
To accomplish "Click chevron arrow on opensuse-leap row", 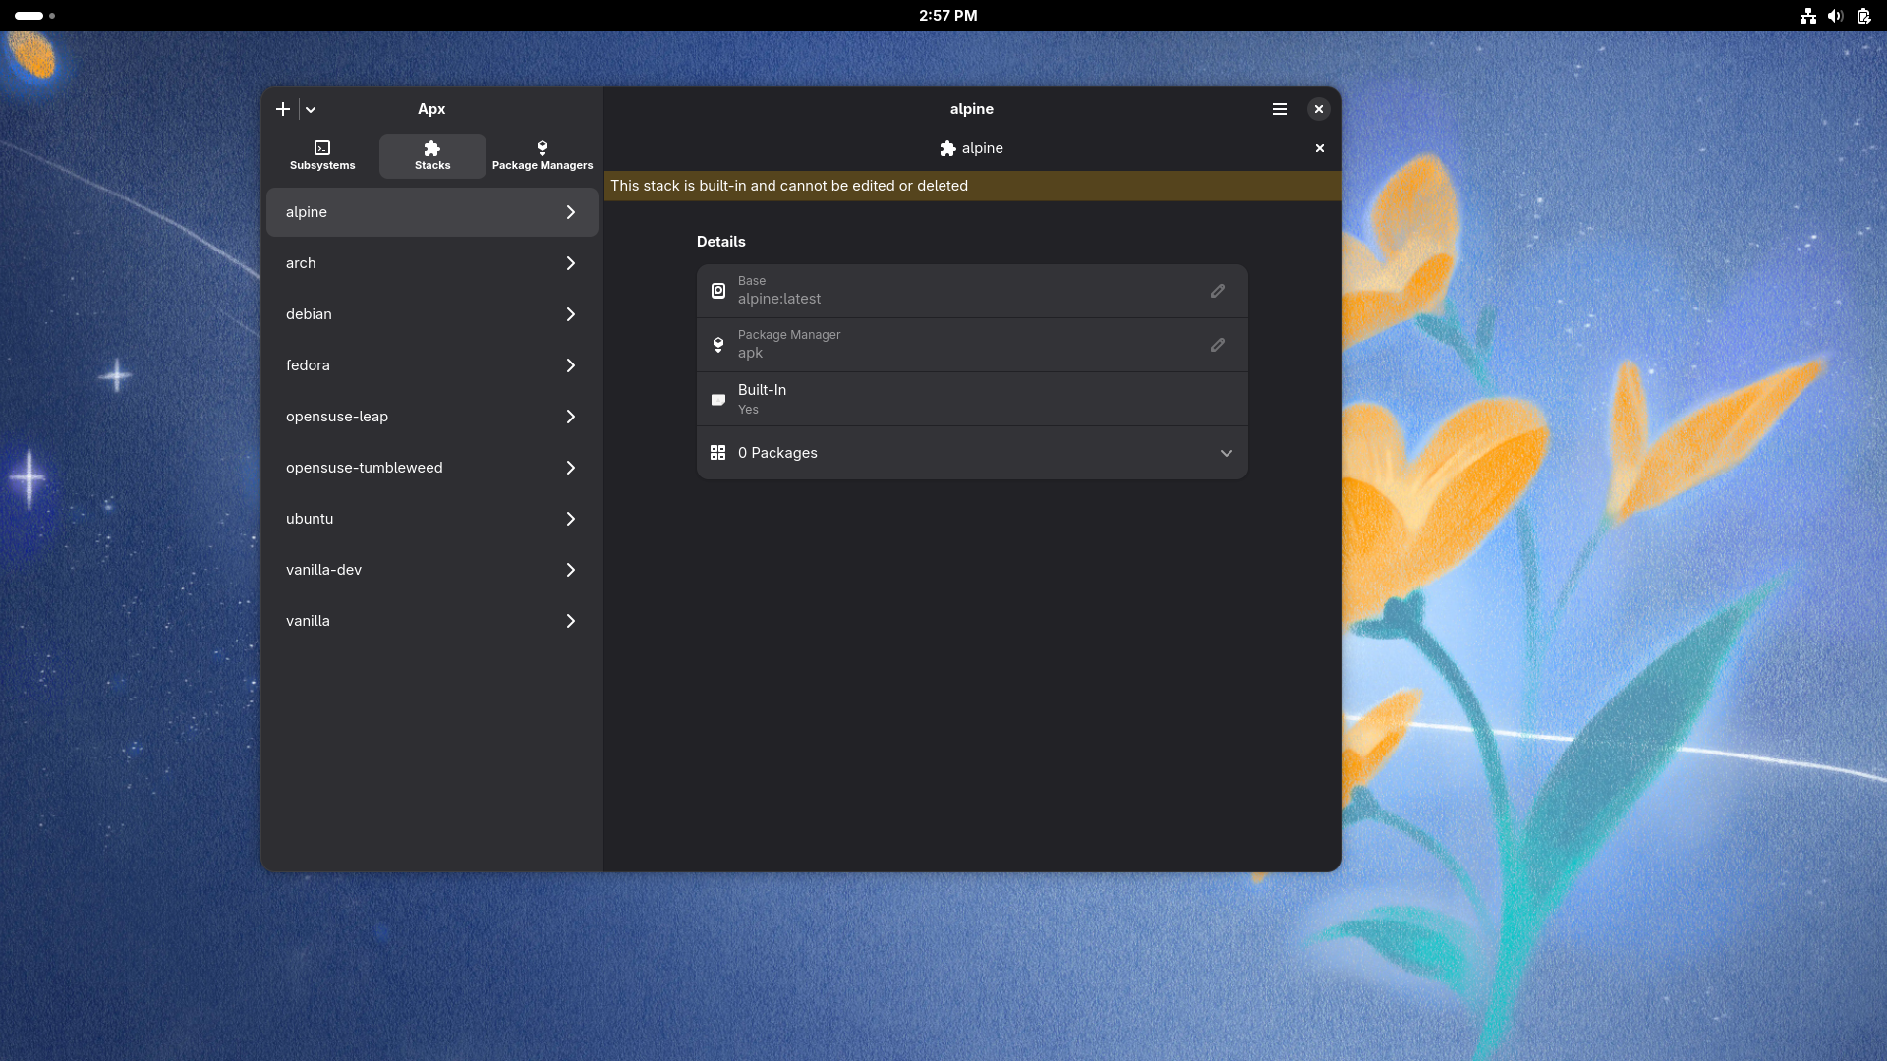I will (x=571, y=417).
